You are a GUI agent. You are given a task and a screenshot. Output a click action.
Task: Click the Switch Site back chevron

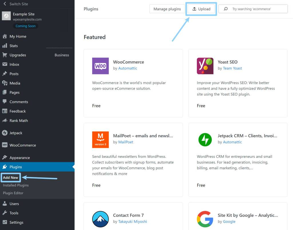click(x=5, y=4)
